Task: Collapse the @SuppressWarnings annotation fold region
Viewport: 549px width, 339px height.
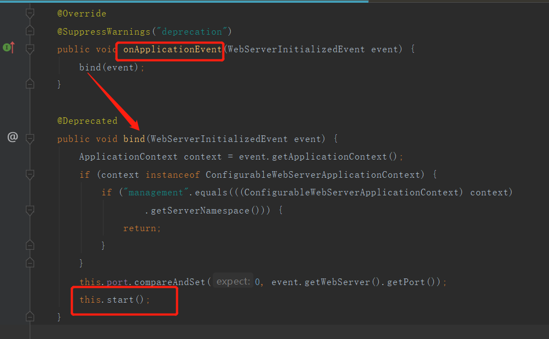Action: (x=30, y=31)
